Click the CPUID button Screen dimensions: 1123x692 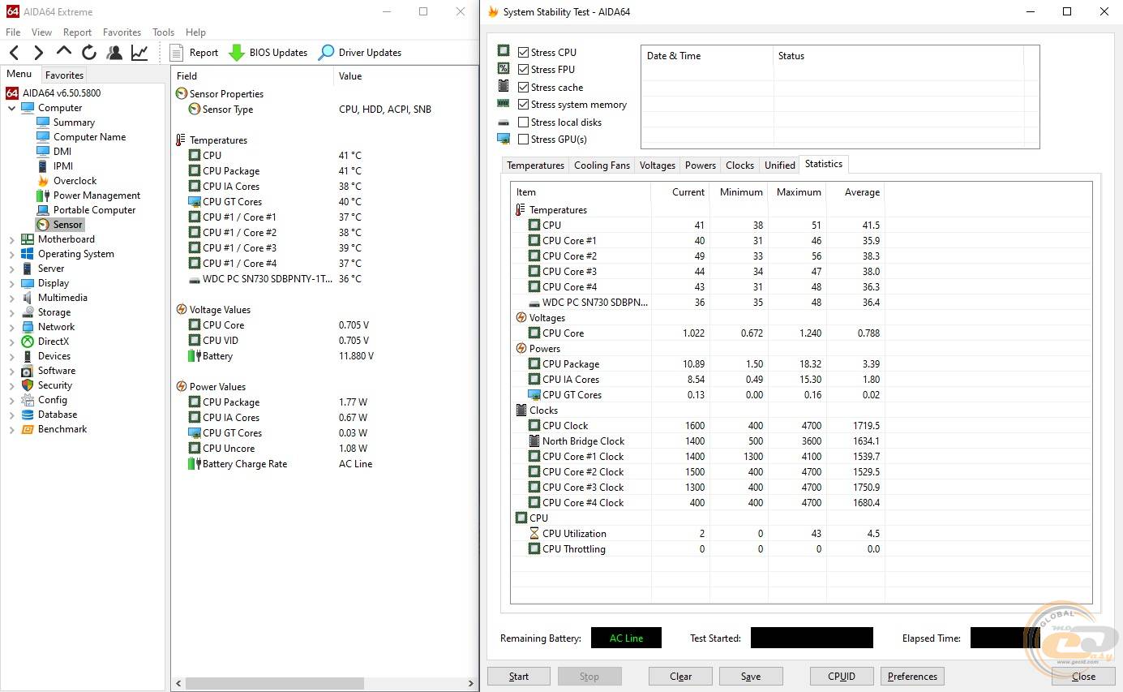pos(842,677)
